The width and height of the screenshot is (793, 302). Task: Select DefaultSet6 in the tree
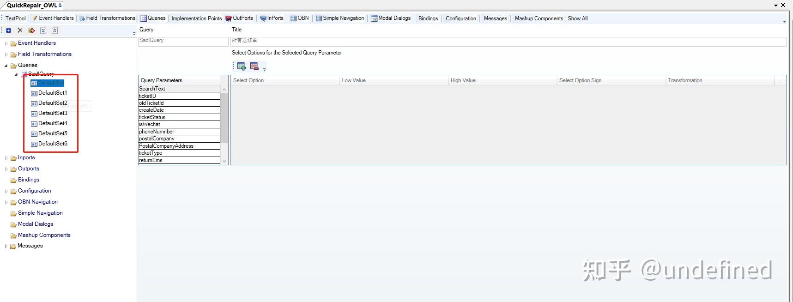pos(49,144)
